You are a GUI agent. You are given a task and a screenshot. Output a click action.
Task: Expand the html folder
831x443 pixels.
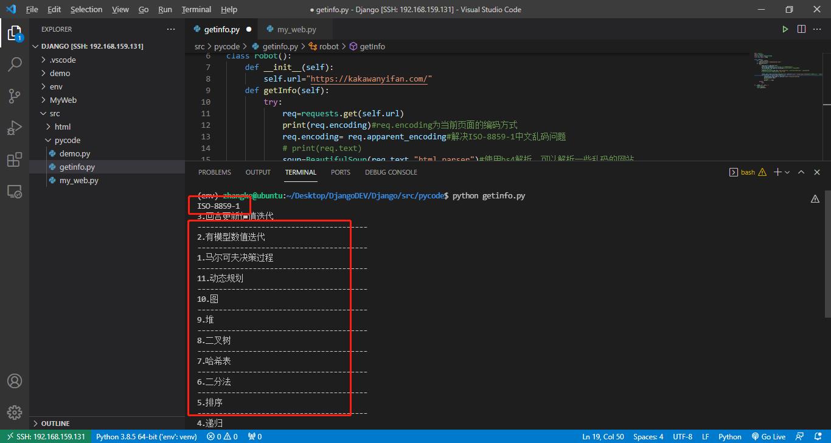point(107,127)
